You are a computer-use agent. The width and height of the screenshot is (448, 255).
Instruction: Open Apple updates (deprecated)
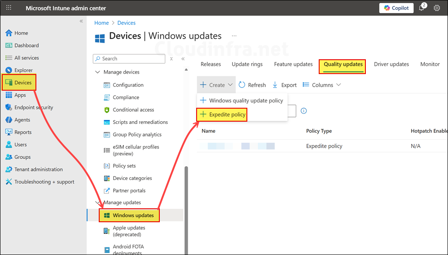(x=129, y=231)
